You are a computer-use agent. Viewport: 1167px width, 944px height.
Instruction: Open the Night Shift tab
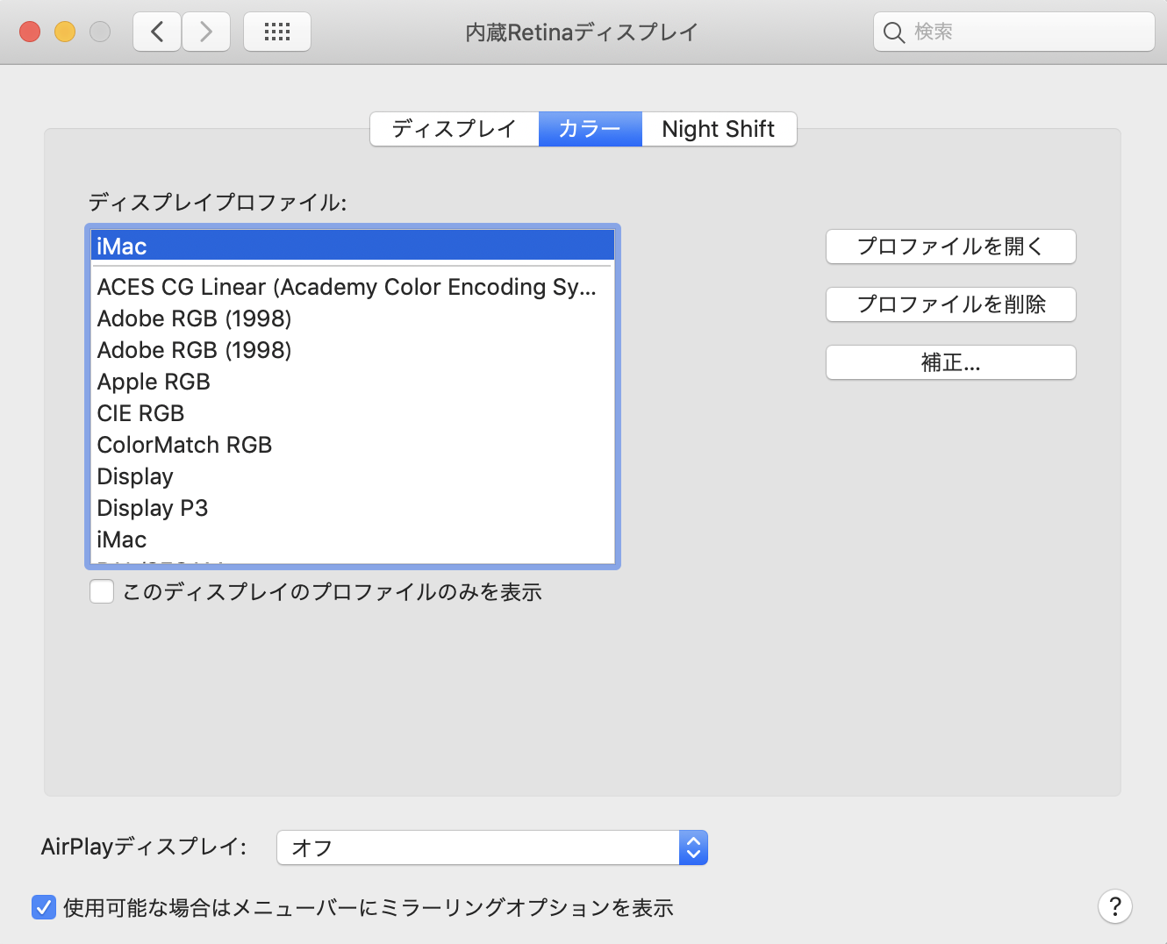[719, 129]
